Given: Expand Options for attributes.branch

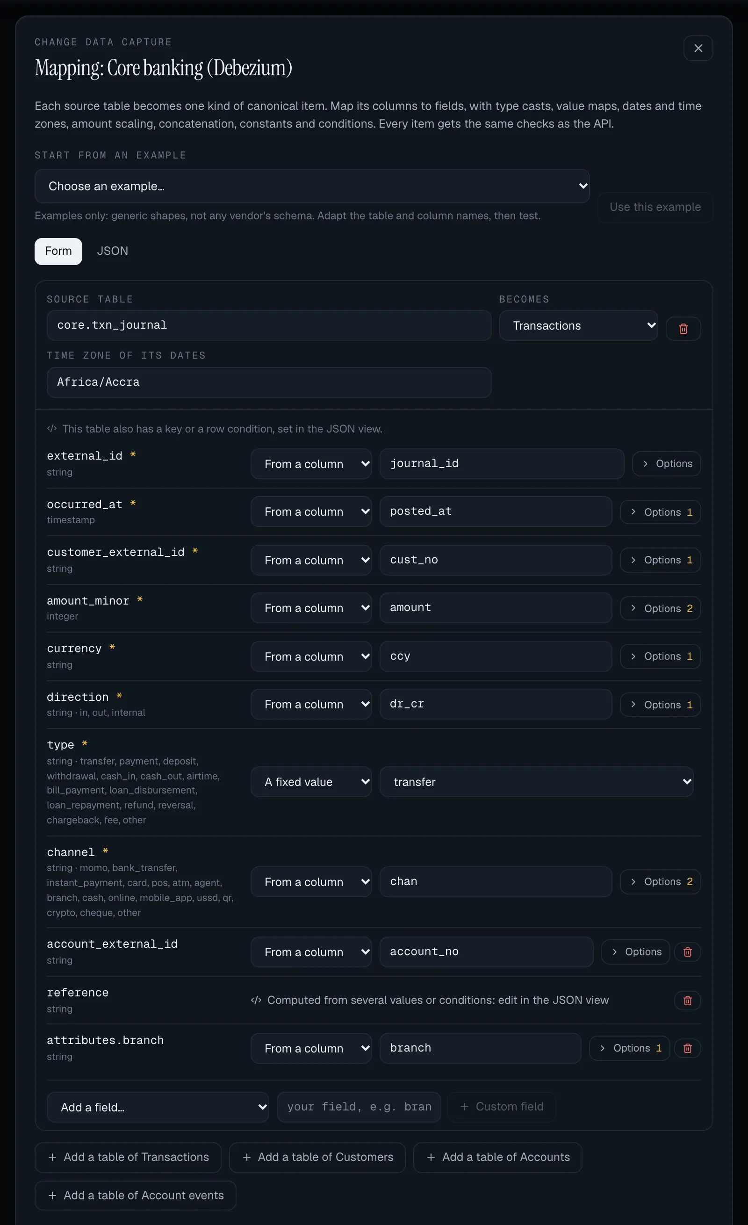Looking at the screenshot, I should pos(629,1048).
